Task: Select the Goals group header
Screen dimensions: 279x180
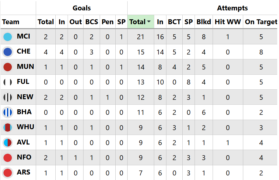Action: (x=81, y=8)
